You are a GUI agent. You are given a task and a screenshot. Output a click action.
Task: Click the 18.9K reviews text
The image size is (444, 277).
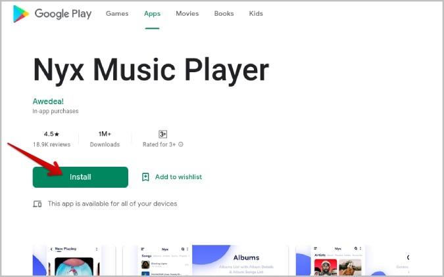[51, 144]
